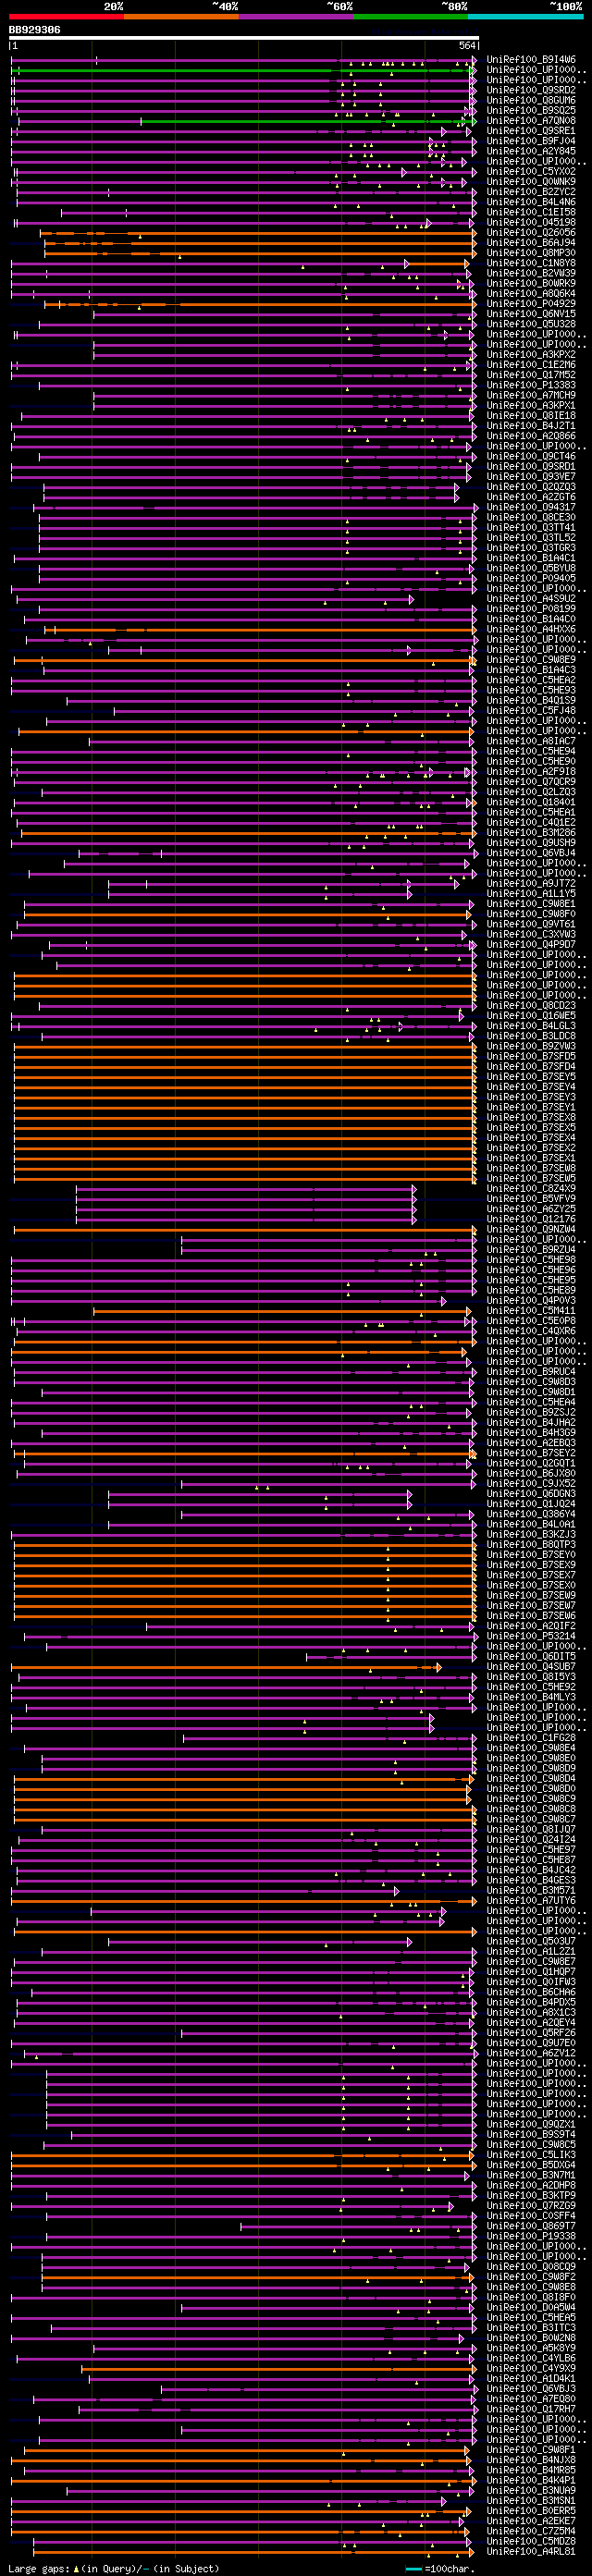Click the red 20% identity legend bar
This screenshot has height=2576, width=592.
pos(66,17)
